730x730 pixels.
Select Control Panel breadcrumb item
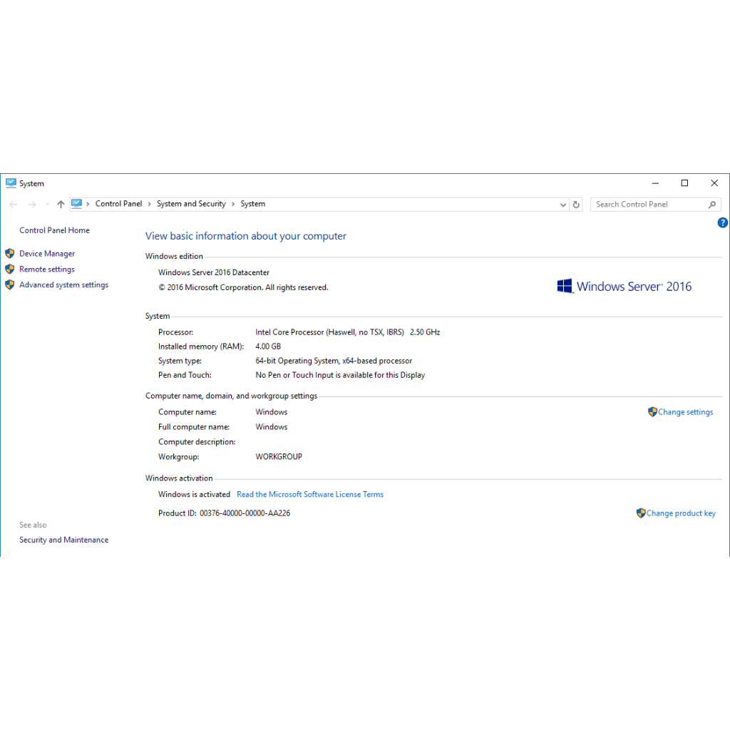(118, 204)
